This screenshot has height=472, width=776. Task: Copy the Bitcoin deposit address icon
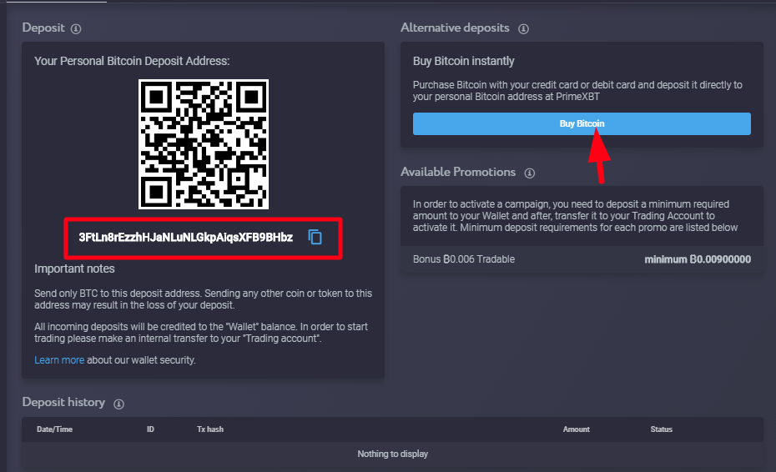pos(315,238)
